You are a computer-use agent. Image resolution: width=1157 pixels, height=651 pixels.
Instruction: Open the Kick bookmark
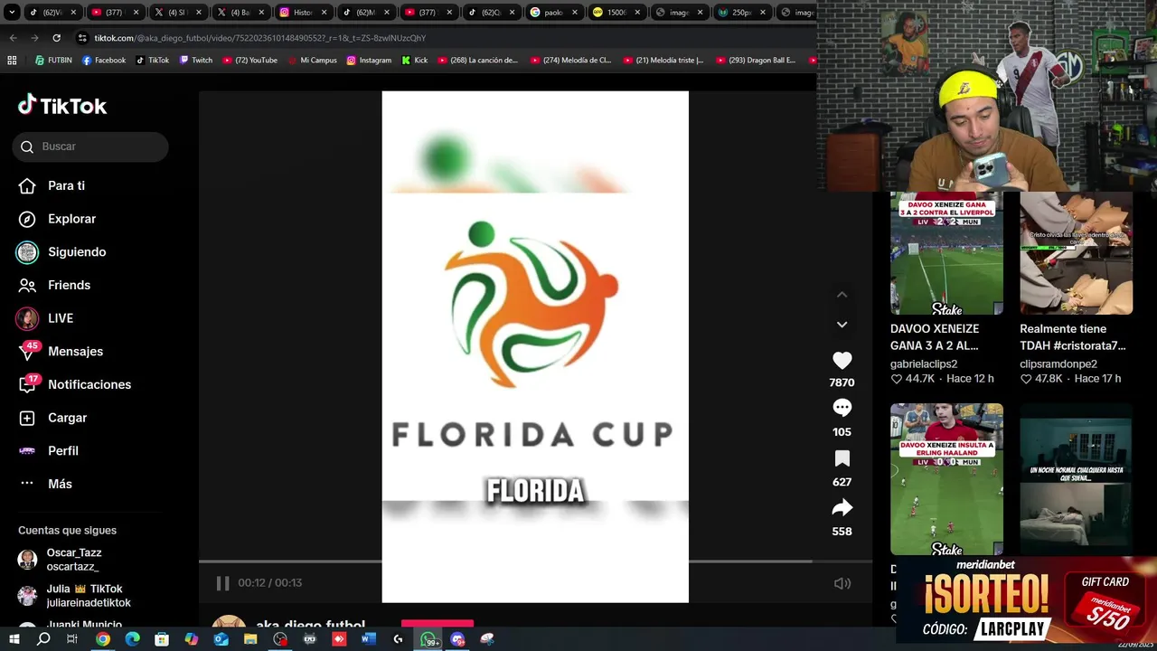[x=415, y=61]
